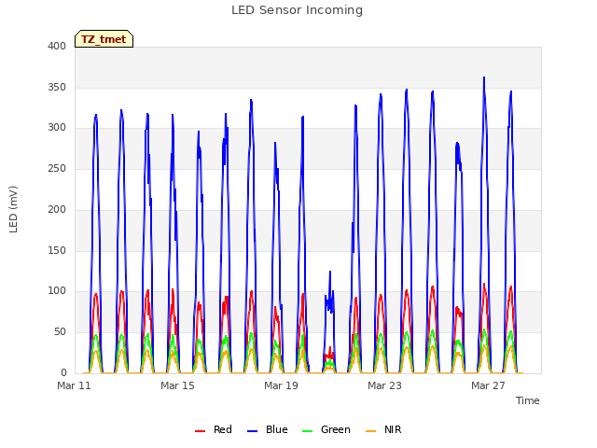Click the Mar 27 x-axis label
Screen dimensions: 597x448
tap(488, 385)
